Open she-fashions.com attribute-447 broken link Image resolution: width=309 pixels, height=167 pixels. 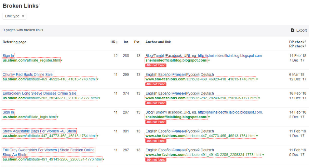pyautogui.click(x=200, y=136)
